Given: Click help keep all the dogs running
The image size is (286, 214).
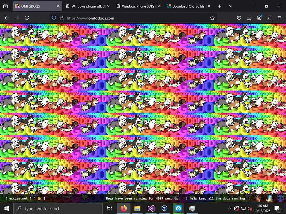Looking at the screenshot, I should click(218, 198).
